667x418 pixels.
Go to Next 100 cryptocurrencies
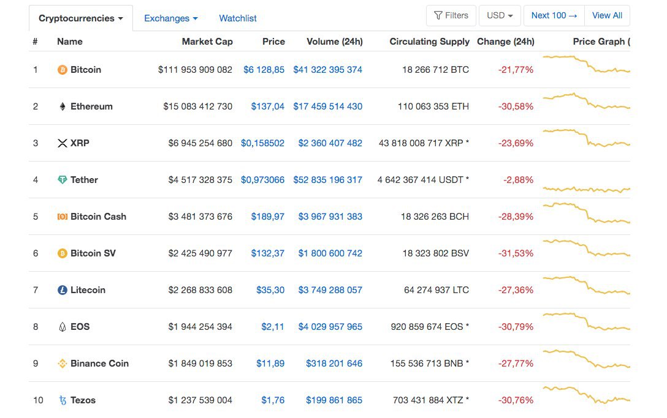click(554, 16)
